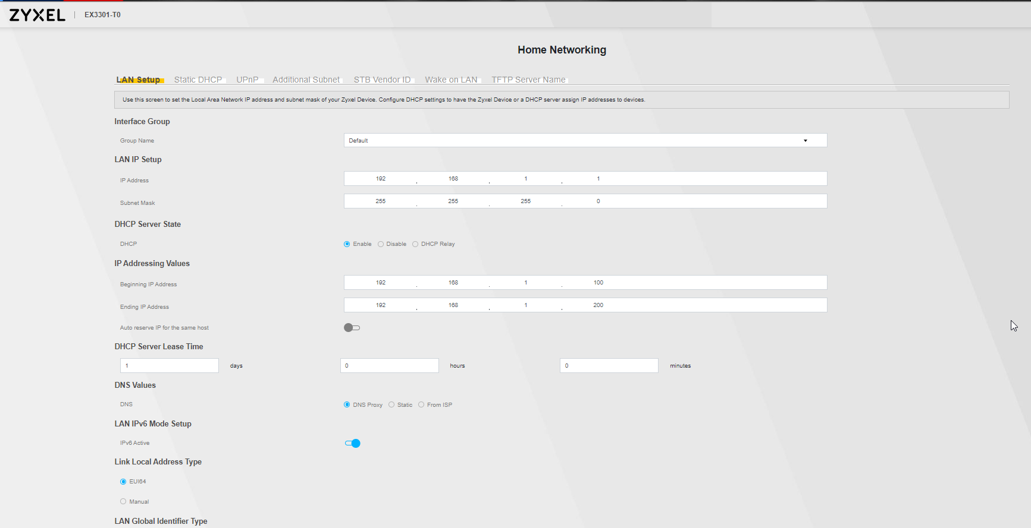Choose the Static DNS radio option
This screenshot has width=1031, height=528.
tap(391, 405)
